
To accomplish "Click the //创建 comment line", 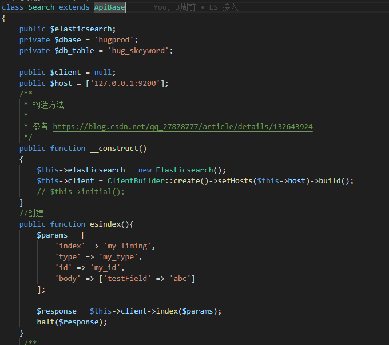I will click(31, 214).
